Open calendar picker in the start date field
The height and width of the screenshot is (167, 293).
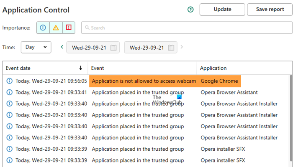[113, 48]
